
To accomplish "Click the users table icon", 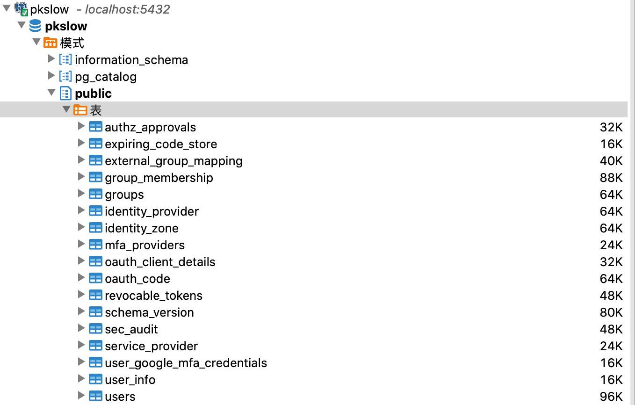I will pyautogui.click(x=95, y=397).
